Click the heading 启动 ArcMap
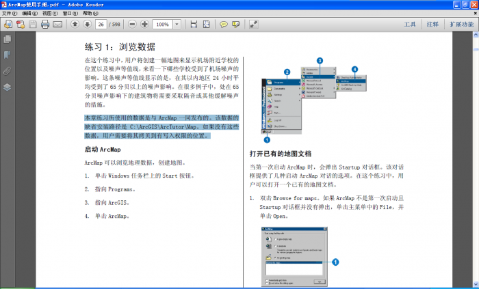This screenshot has height=289, width=479. point(103,150)
